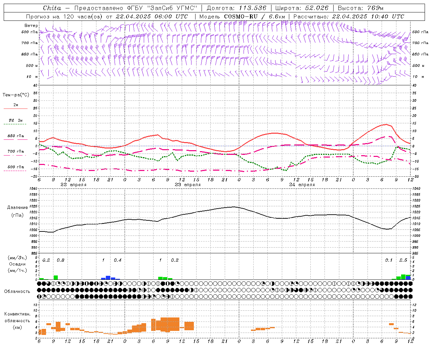Click the tallest blue precipitation bar on 22 April
430x344 pixels.
click(108, 278)
